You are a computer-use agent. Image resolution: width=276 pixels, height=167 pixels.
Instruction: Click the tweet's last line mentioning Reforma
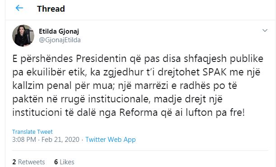129,113
